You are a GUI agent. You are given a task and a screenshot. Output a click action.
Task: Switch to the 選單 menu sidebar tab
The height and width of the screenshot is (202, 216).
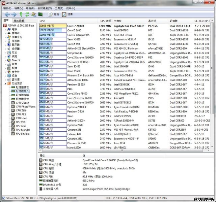(x=6, y=21)
